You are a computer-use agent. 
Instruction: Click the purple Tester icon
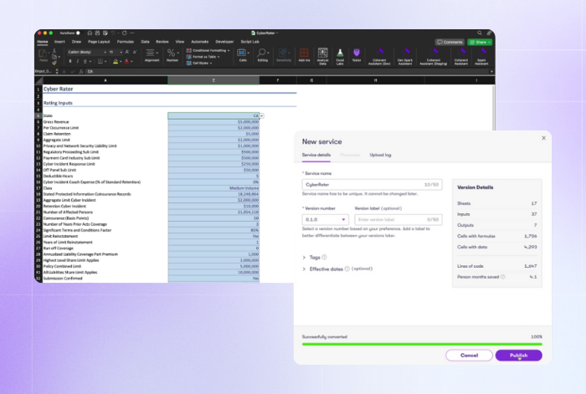pyautogui.click(x=357, y=55)
